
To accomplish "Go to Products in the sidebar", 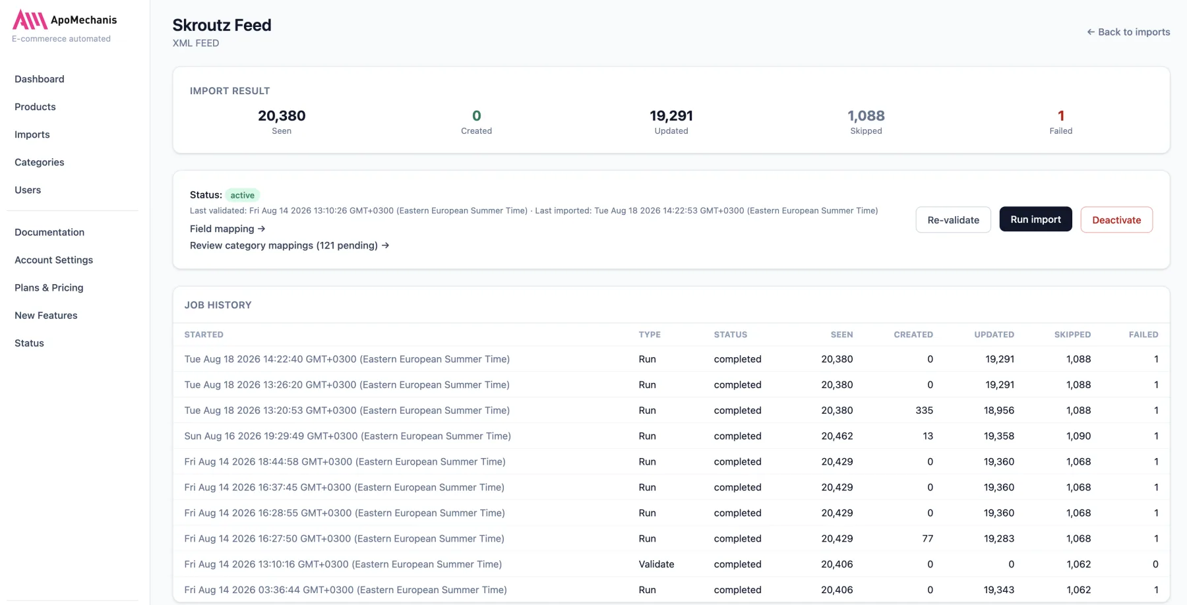I will pyautogui.click(x=35, y=107).
